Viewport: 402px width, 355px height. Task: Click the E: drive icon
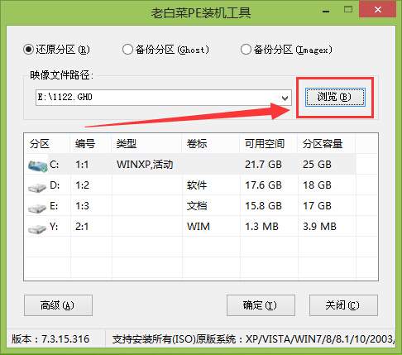pos(37,209)
